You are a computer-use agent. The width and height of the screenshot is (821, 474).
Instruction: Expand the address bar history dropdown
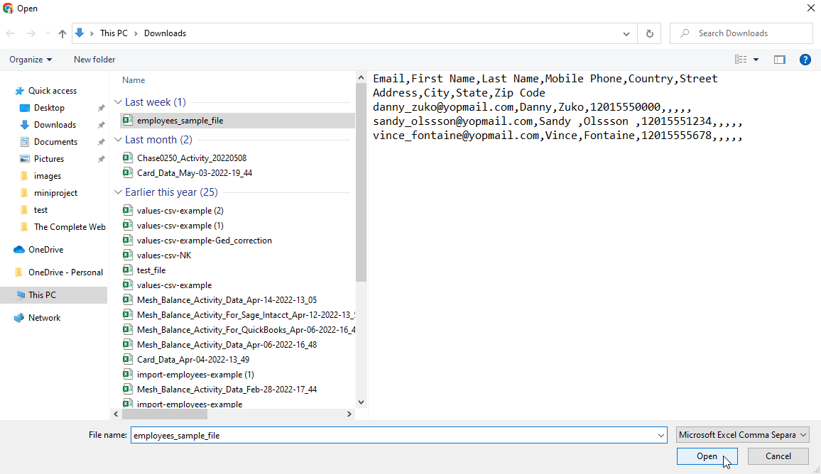click(626, 33)
